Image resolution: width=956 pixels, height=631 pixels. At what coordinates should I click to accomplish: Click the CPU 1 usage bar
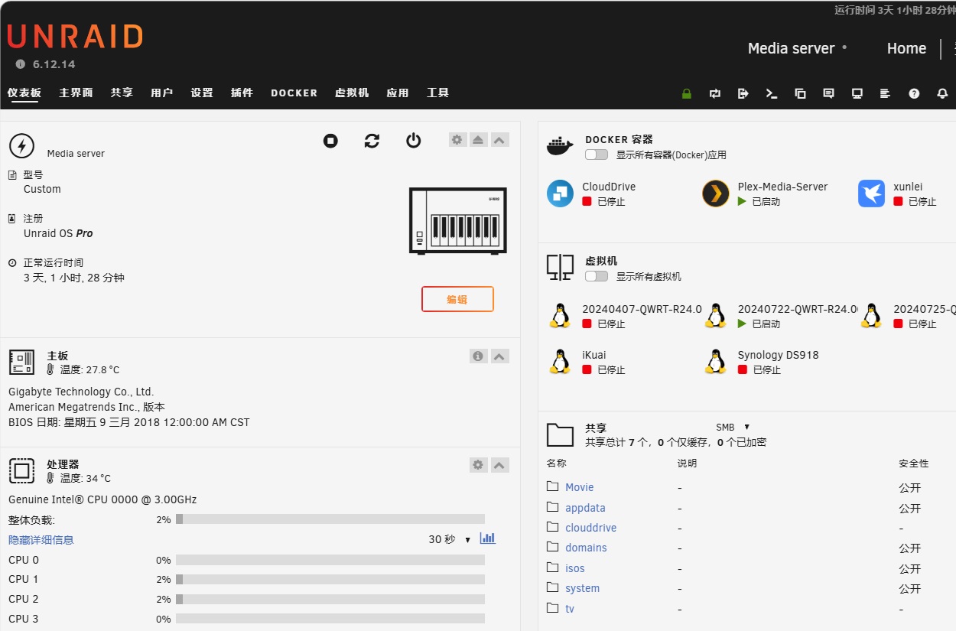coord(330,579)
